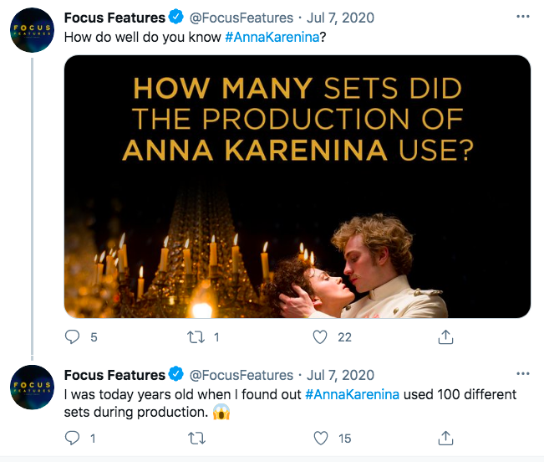Click @FocusFeatures handle on the first tweet
Screen dimensions: 544x462
point(241,18)
